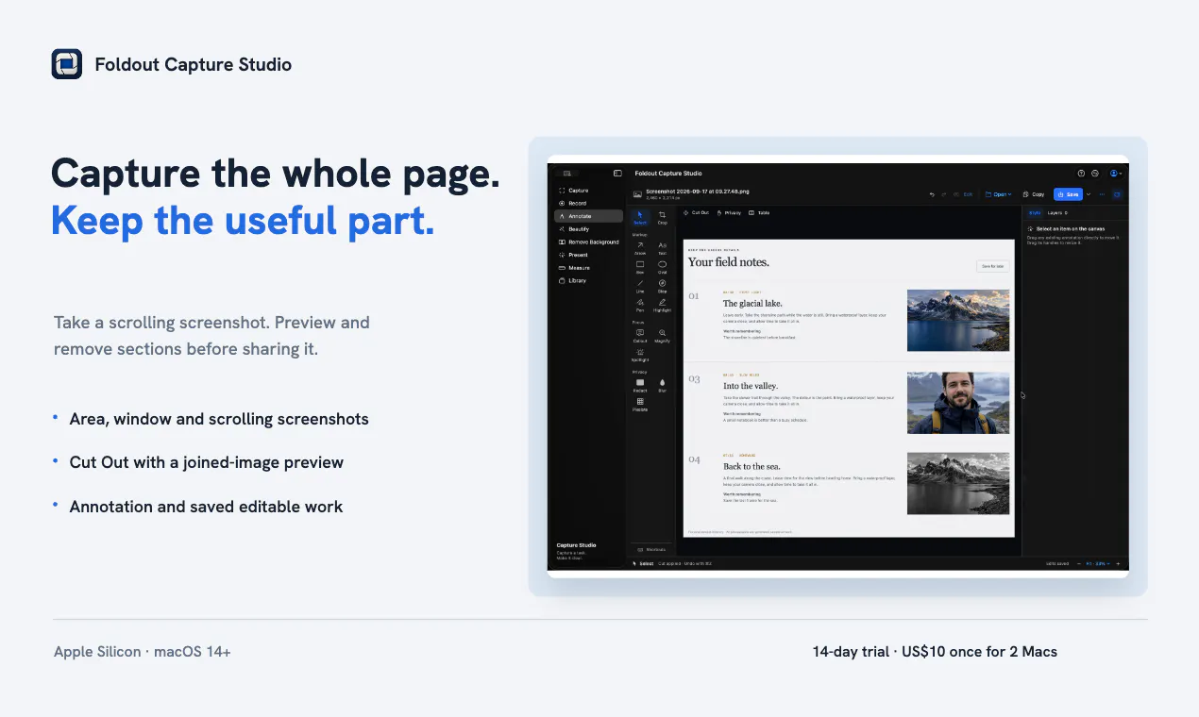Go to Beautify in the sidebar
The width and height of the screenshot is (1199, 717).
point(588,229)
